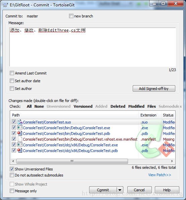
Task: Sort by the Extension column header
Action: click(150, 115)
